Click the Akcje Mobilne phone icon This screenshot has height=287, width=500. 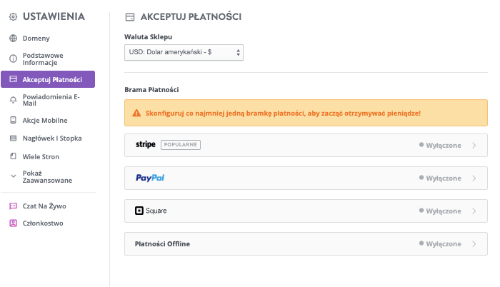tap(13, 120)
